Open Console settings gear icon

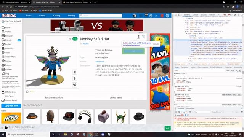242,112
